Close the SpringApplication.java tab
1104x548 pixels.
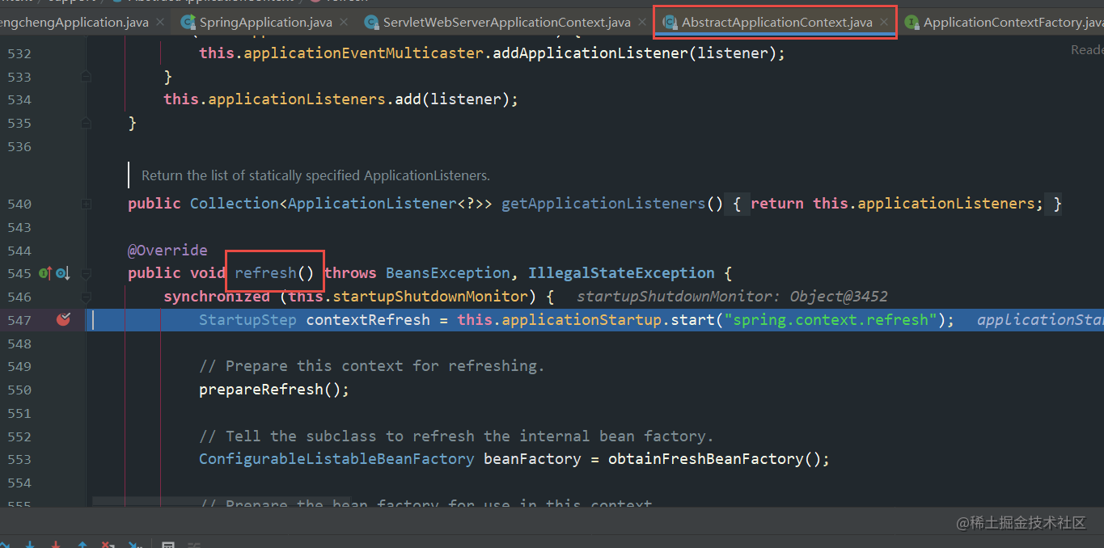click(x=345, y=23)
